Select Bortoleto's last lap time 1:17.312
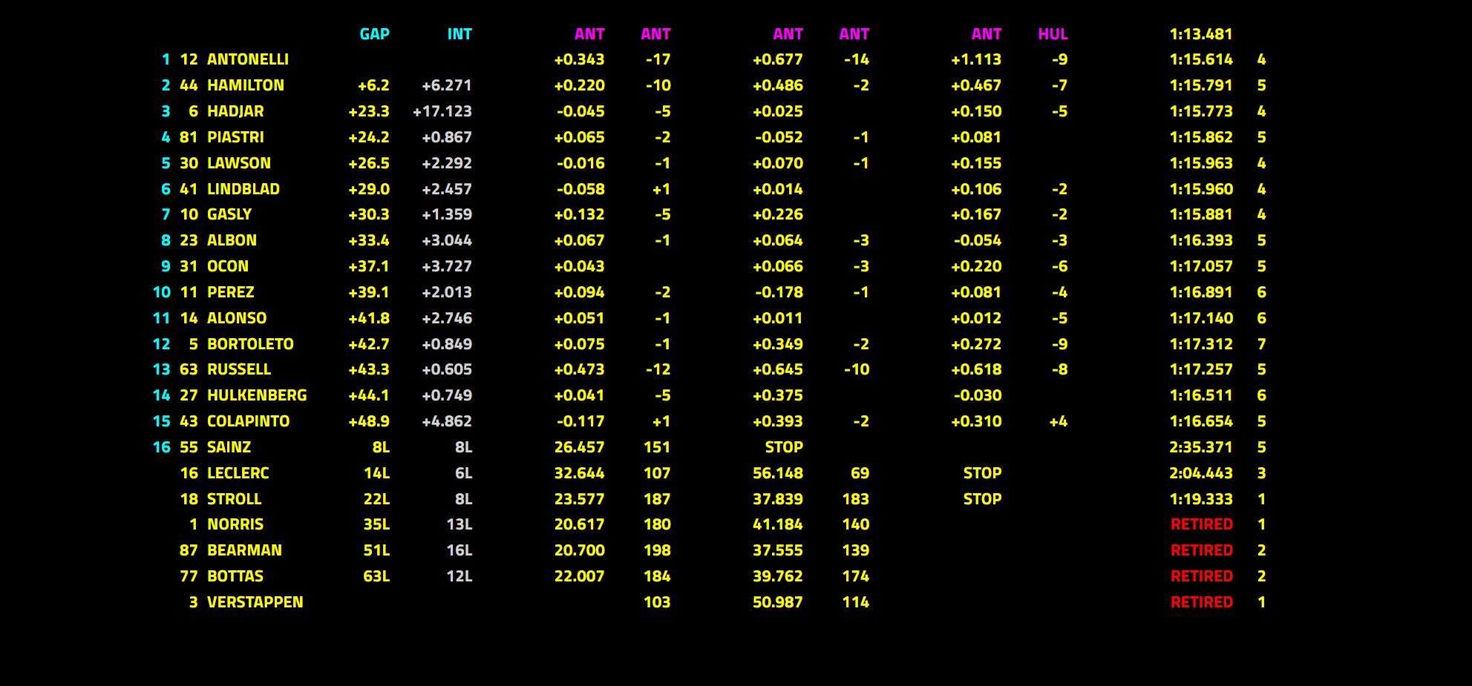The width and height of the screenshot is (1472, 686). [x=1201, y=344]
